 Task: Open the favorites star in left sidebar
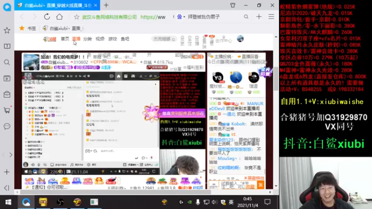pyautogui.click(x=7, y=30)
